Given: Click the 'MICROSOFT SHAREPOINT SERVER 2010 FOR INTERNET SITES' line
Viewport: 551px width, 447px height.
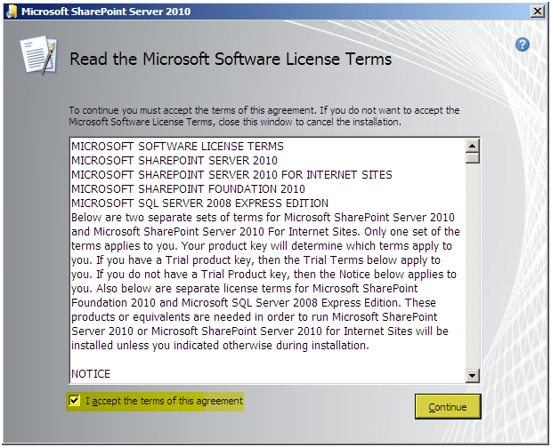Looking at the screenshot, I should click(231, 174).
